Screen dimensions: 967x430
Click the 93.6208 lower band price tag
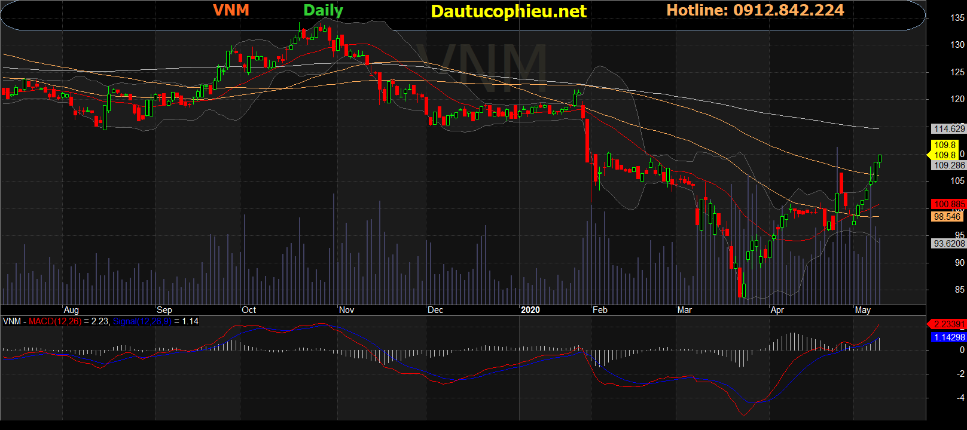[x=949, y=243]
